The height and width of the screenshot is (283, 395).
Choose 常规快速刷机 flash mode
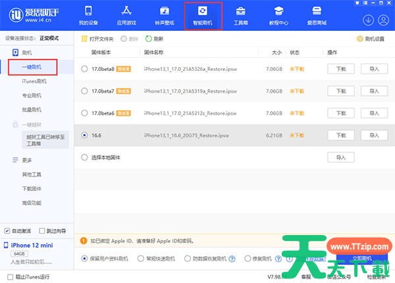pyautogui.click(x=142, y=259)
